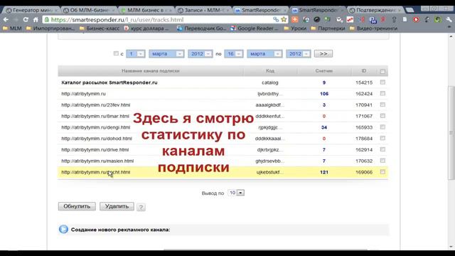The image size is (455, 256).
Task: Click the 'Название канала подписки' column header
Action: 150,71
